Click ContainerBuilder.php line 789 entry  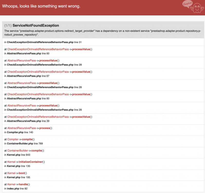click(24, 144)
